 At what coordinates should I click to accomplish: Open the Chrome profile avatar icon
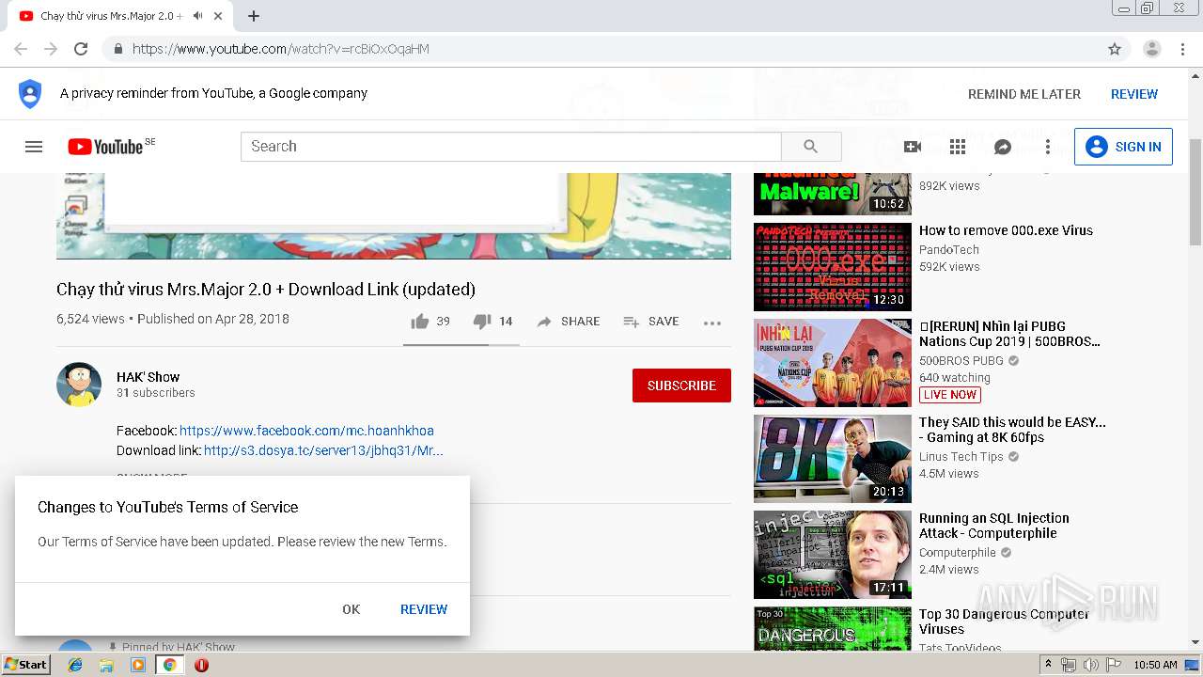click(1151, 49)
